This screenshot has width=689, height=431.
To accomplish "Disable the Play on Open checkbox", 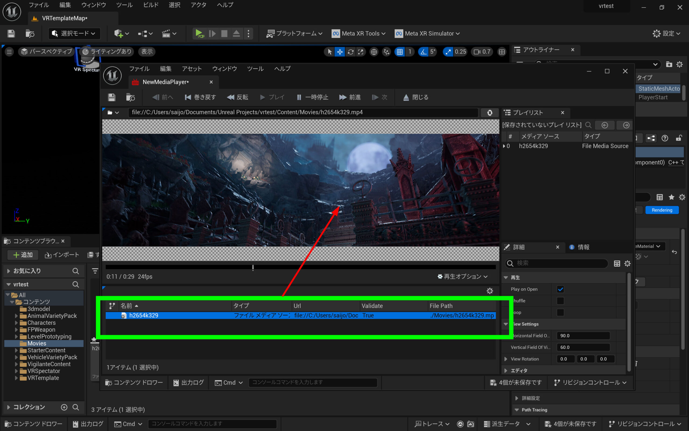I will click(560, 289).
